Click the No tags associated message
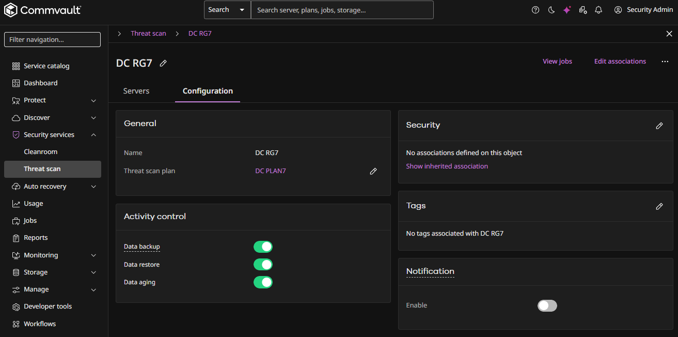The width and height of the screenshot is (678, 337). 455,234
